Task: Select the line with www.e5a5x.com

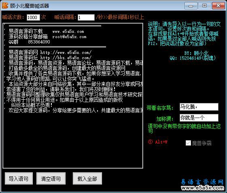Action: click(x=46, y=31)
